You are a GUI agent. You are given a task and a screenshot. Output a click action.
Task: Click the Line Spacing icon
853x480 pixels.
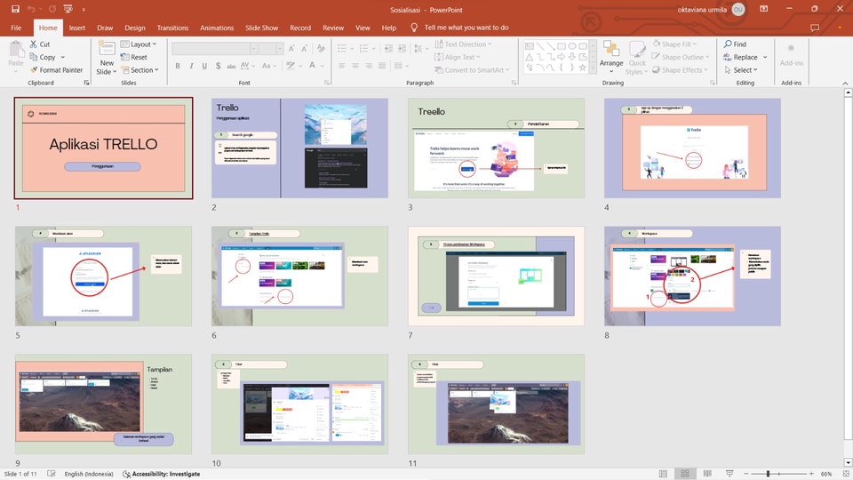click(419, 48)
